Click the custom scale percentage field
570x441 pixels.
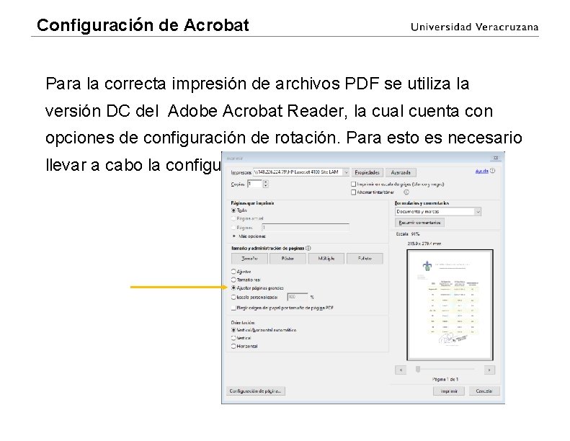[298, 298]
